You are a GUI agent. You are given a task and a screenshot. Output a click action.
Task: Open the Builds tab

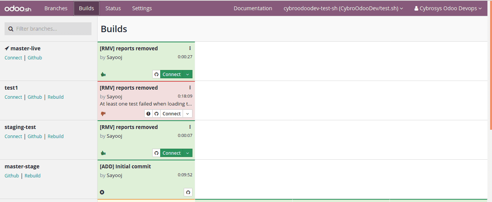(87, 8)
